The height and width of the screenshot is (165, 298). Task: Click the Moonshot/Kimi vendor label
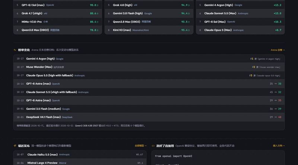click(x=140, y=30)
